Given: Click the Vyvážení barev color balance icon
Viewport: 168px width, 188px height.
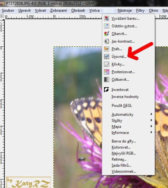Looking at the screenshot, I should coord(107,18).
